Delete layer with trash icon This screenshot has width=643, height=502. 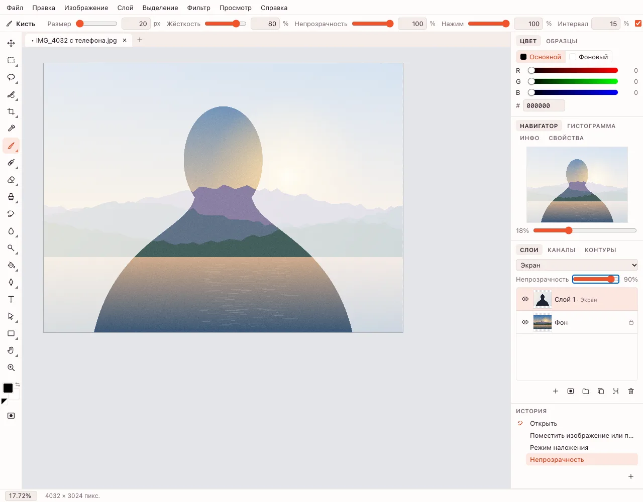631,391
